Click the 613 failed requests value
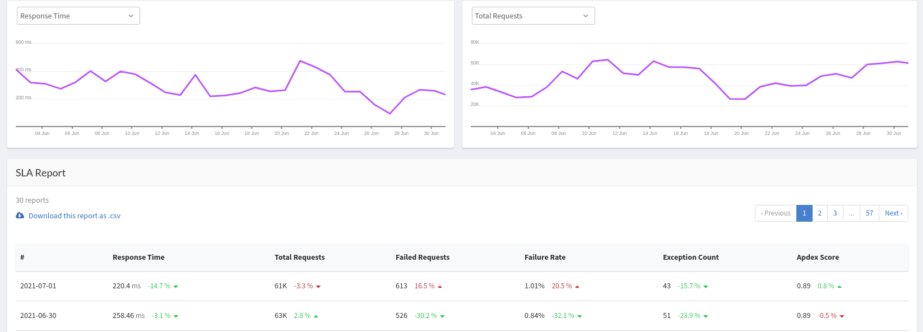The width and height of the screenshot is (923, 332). (x=401, y=286)
